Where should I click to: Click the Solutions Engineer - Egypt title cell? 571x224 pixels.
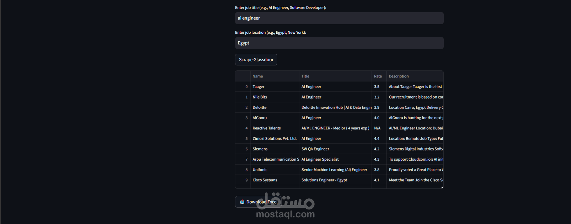[335, 180]
